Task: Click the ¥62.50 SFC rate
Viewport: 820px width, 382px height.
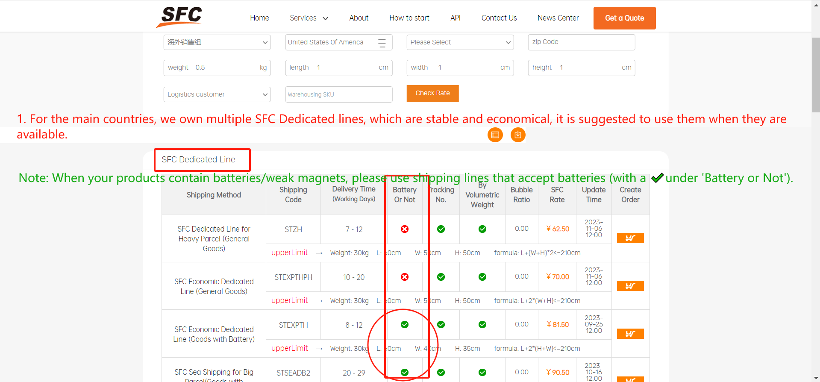Action: (558, 229)
